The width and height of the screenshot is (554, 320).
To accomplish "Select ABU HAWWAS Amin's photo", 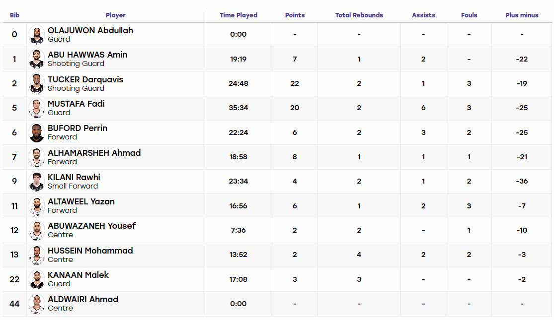I will pos(37,59).
